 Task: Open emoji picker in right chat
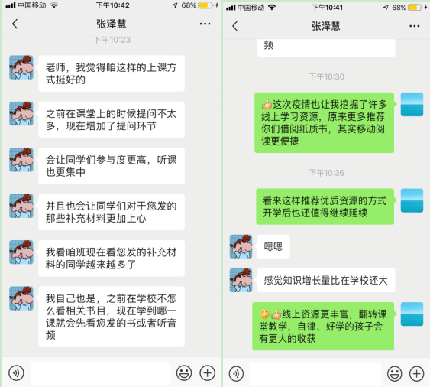click(395, 373)
